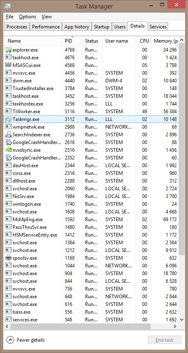Switch to the Performance tab
Viewport: 188px width, 353px height.
click(x=46, y=26)
